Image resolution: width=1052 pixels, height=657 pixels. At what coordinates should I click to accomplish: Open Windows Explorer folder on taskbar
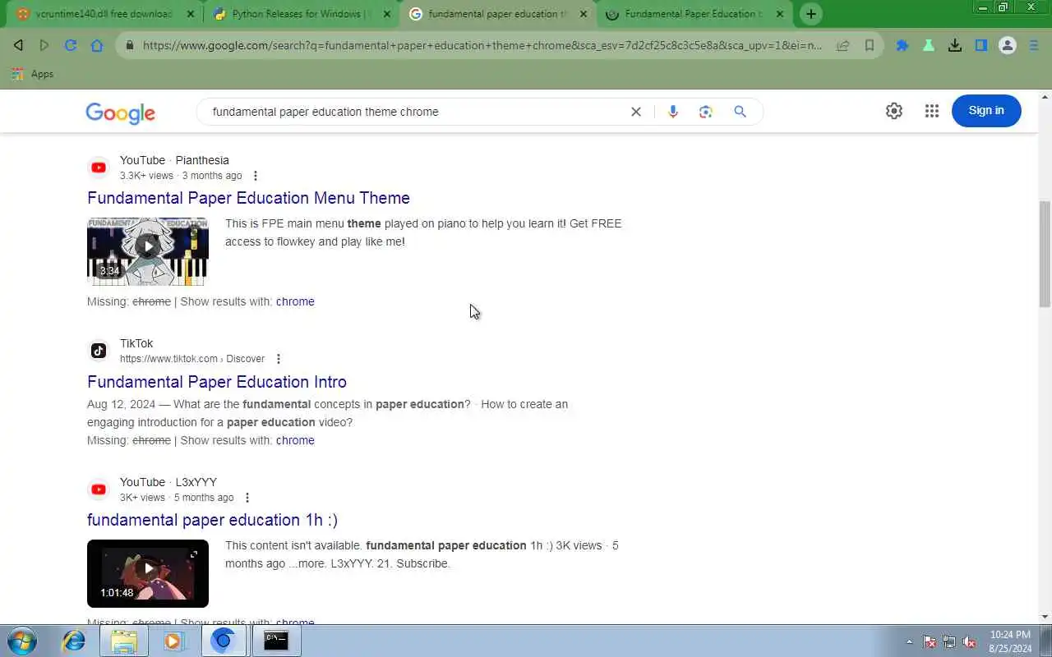point(124,641)
